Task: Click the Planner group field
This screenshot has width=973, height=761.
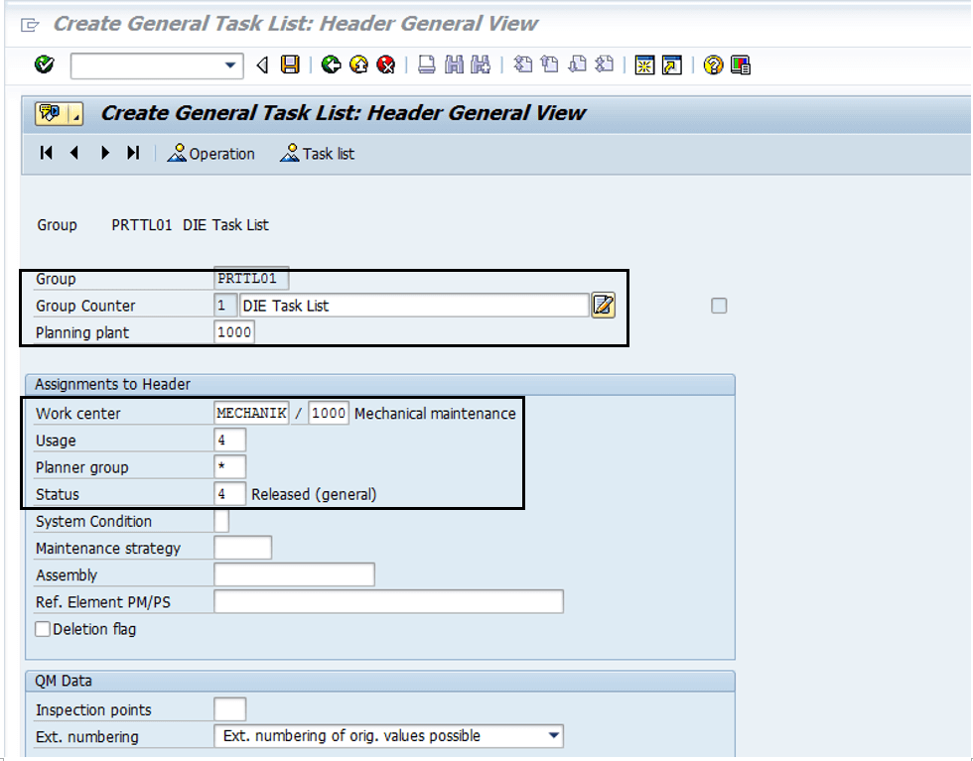Action: click(229, 467)
